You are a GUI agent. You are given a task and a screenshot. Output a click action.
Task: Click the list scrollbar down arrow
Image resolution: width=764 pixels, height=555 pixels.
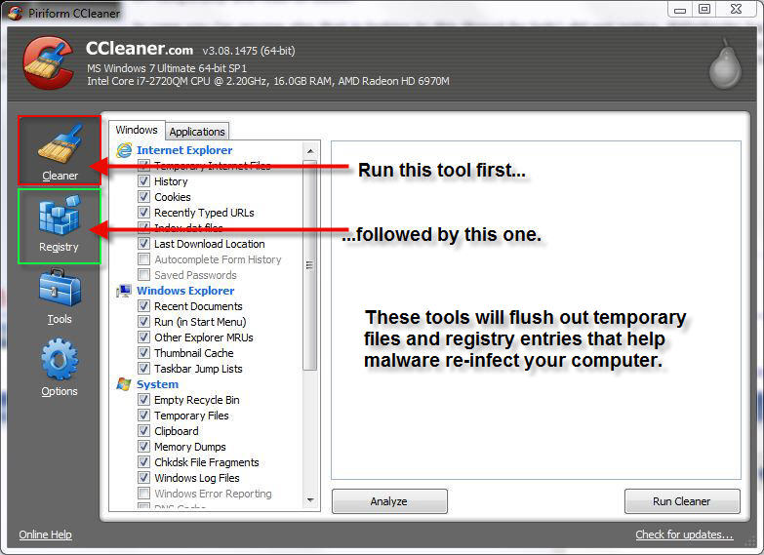pyautogui.click(x=310, y=500)
